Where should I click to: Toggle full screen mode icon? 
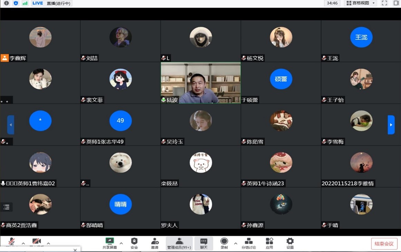click(384, 3)
